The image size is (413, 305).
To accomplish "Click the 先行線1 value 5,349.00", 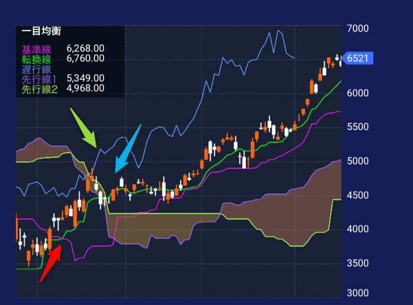I will pyautogui.click(x=85, y=79).
